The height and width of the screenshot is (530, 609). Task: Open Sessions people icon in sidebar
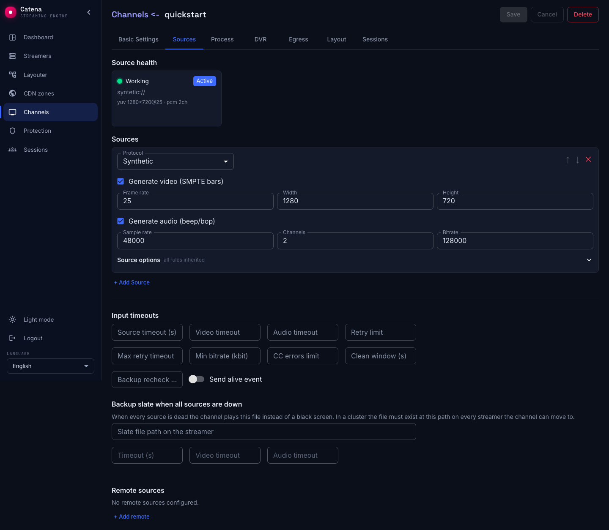click(13, 150)
